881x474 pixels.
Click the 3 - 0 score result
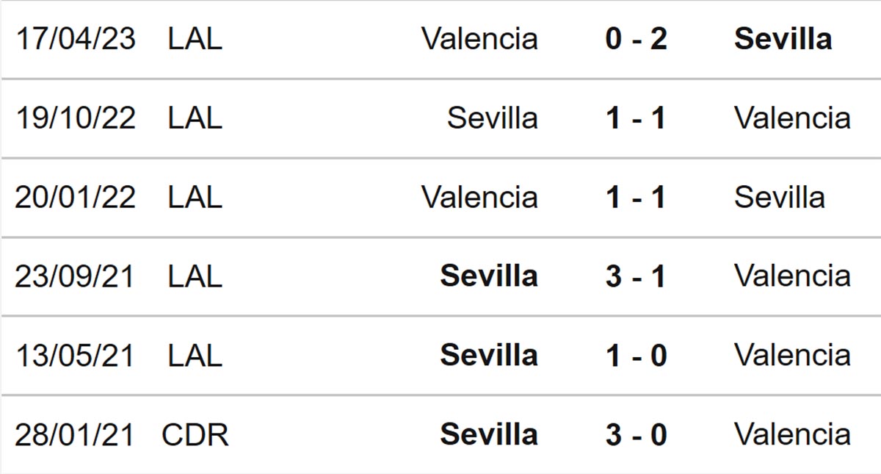point(636,435)
